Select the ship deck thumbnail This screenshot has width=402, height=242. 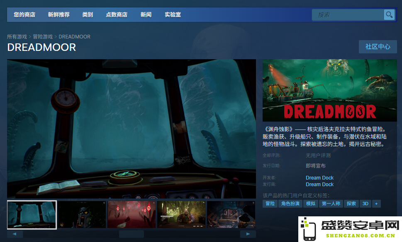pyautogui.click(x=231, y=214)
